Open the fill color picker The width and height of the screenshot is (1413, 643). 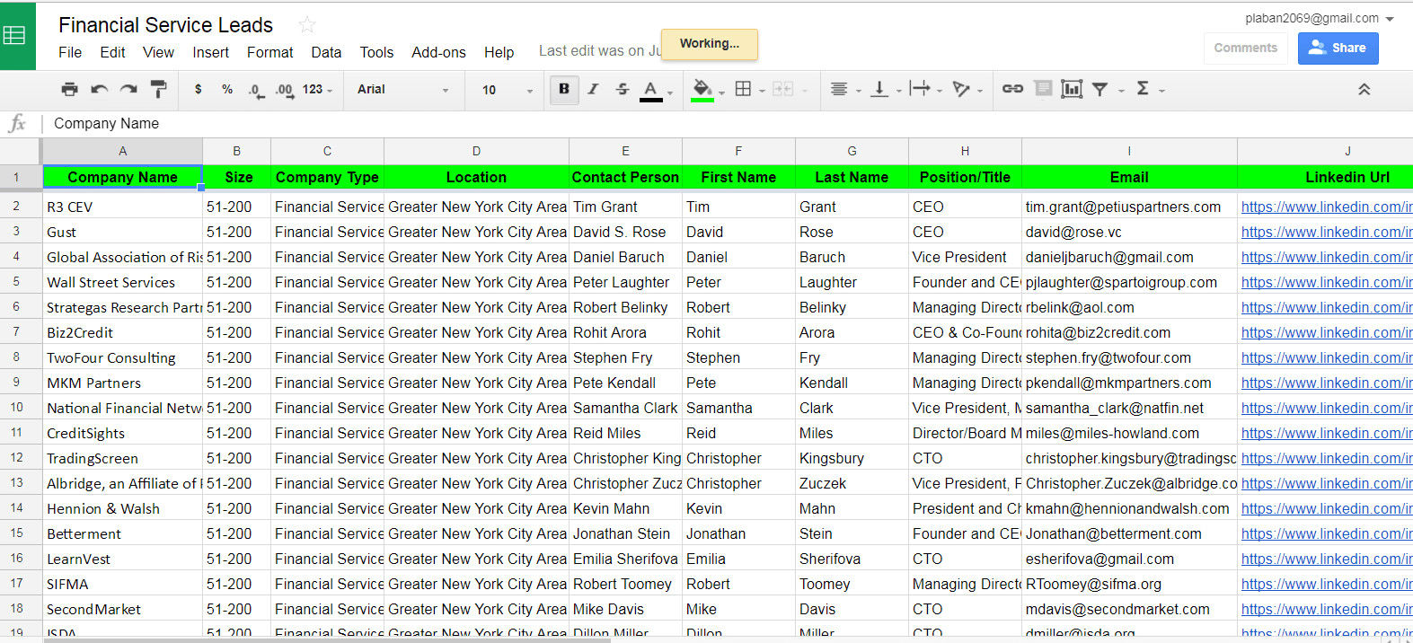pyautogui.click(x=702, y=89)
